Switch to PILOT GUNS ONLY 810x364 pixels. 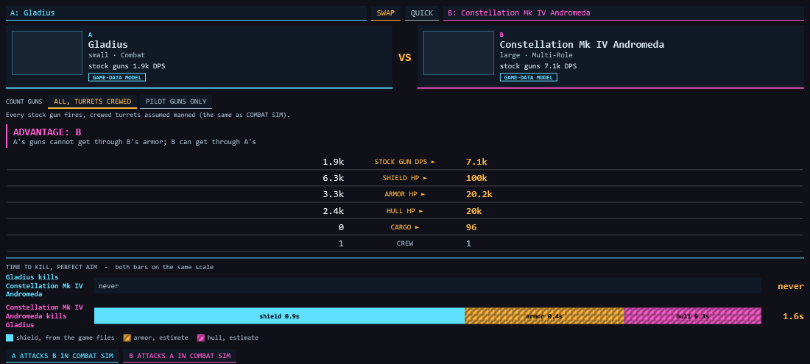[x=176, y=101]
